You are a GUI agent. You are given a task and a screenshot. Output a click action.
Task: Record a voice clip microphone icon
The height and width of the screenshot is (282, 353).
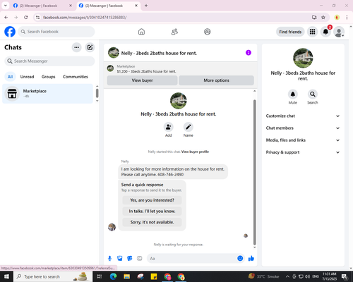pyautogui.click(x=109, y=259)
